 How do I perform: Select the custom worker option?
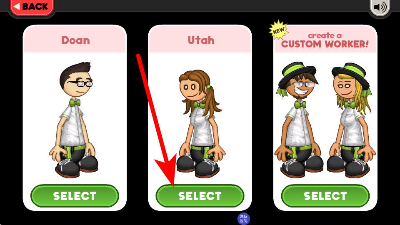pyautogui.click(x=325, y=196)
